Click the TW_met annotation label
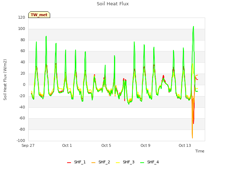 39,15
